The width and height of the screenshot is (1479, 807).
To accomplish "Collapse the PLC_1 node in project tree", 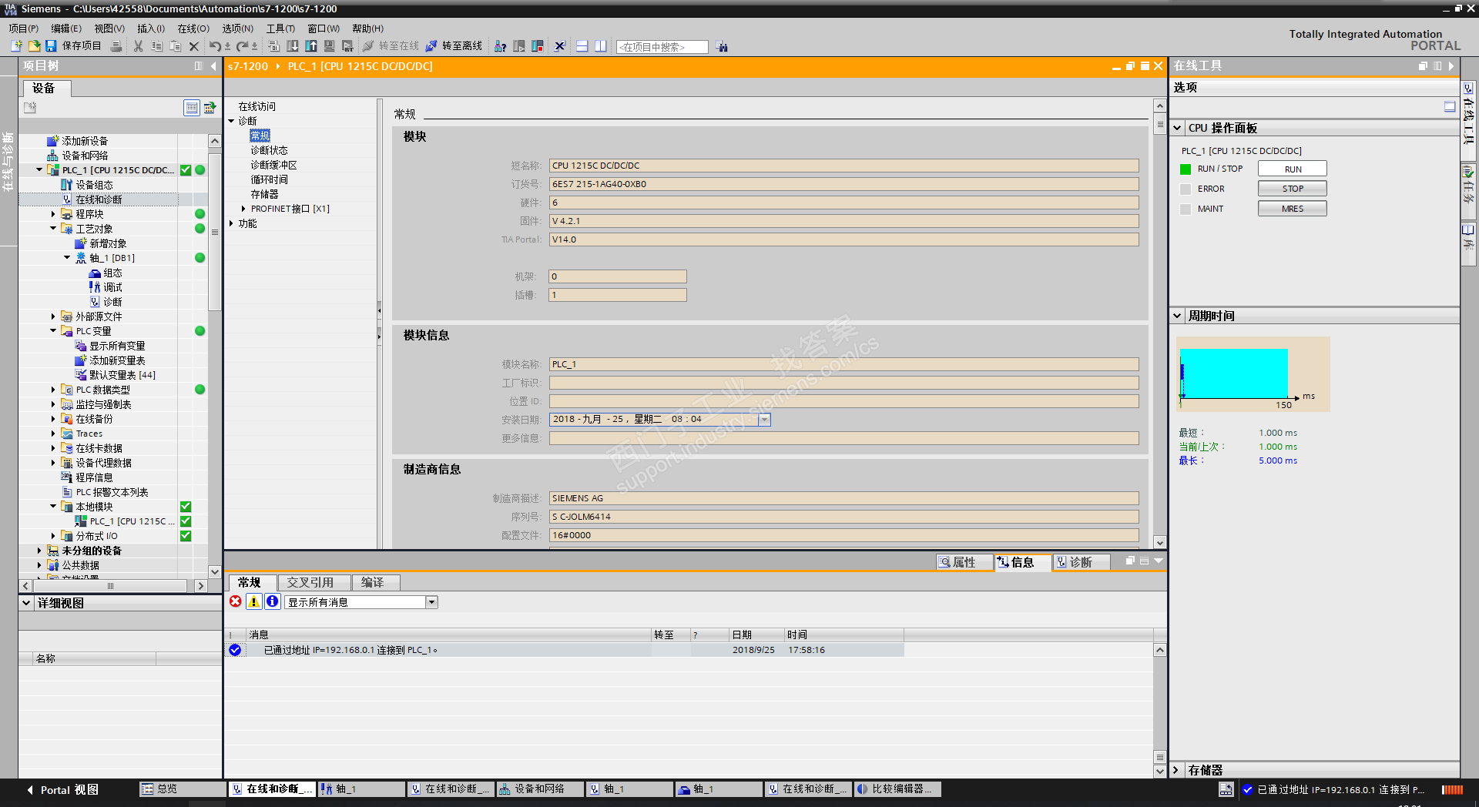I will [39, 170].
